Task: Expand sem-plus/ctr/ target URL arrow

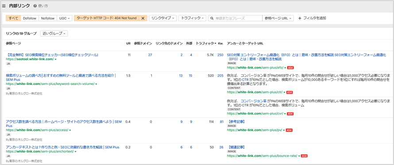Action: click(284, 92)
